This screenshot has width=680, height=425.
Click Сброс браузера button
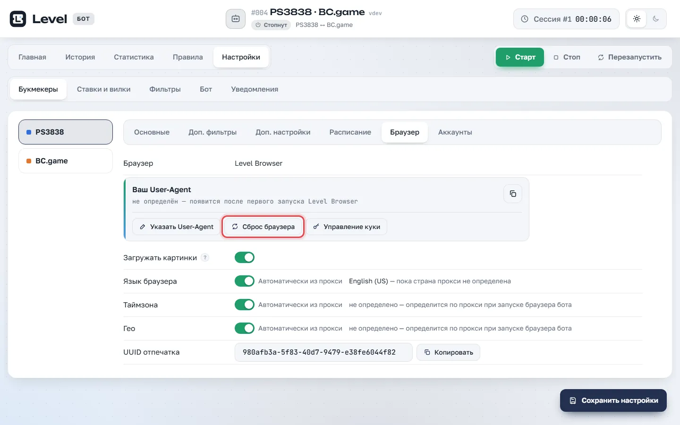pos(263,227)
